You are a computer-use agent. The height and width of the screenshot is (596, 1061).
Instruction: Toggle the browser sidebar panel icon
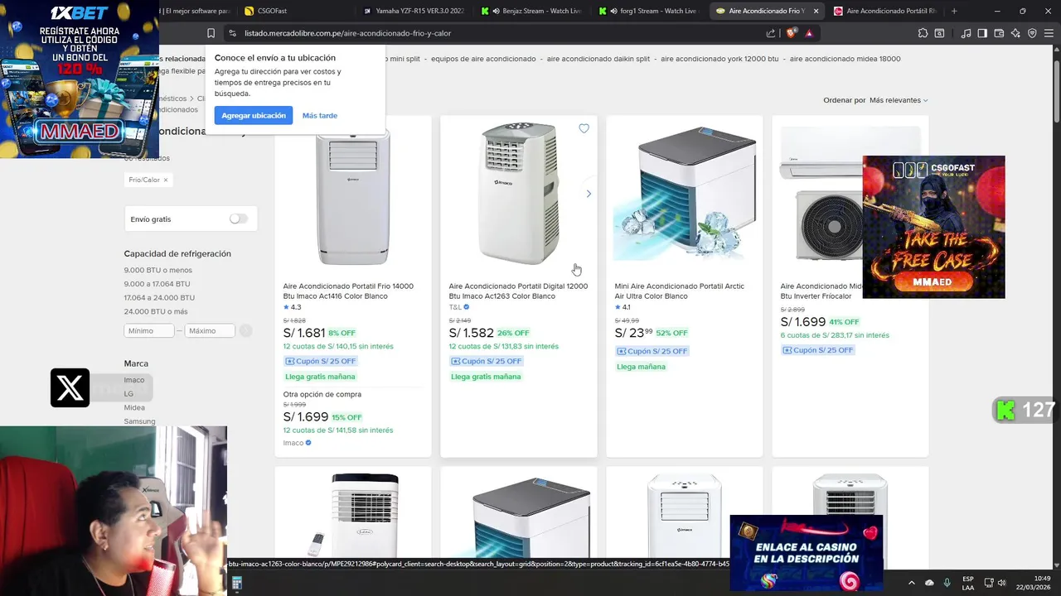pyautogui.click(x=982, y=33)
